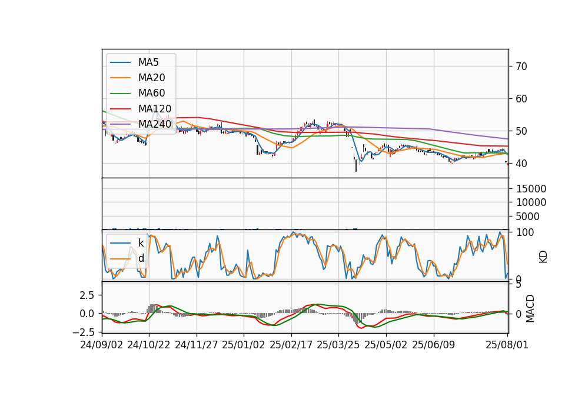
Task: Click the 25/03/25 date axis label
Action: (x=338, y=345)
